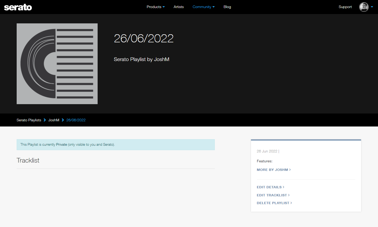The width and height of the screenshot is (378, 227).
Task: Click the 26 Jun 2022 date
Action: tap(267, 151)
